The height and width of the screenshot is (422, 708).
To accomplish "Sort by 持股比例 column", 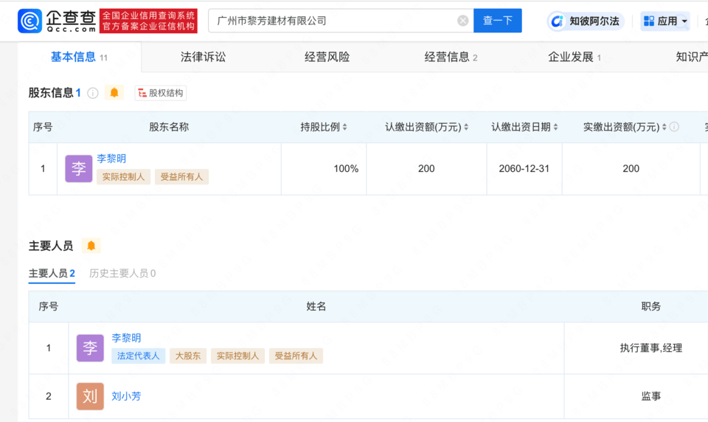I will click(344, 128).
